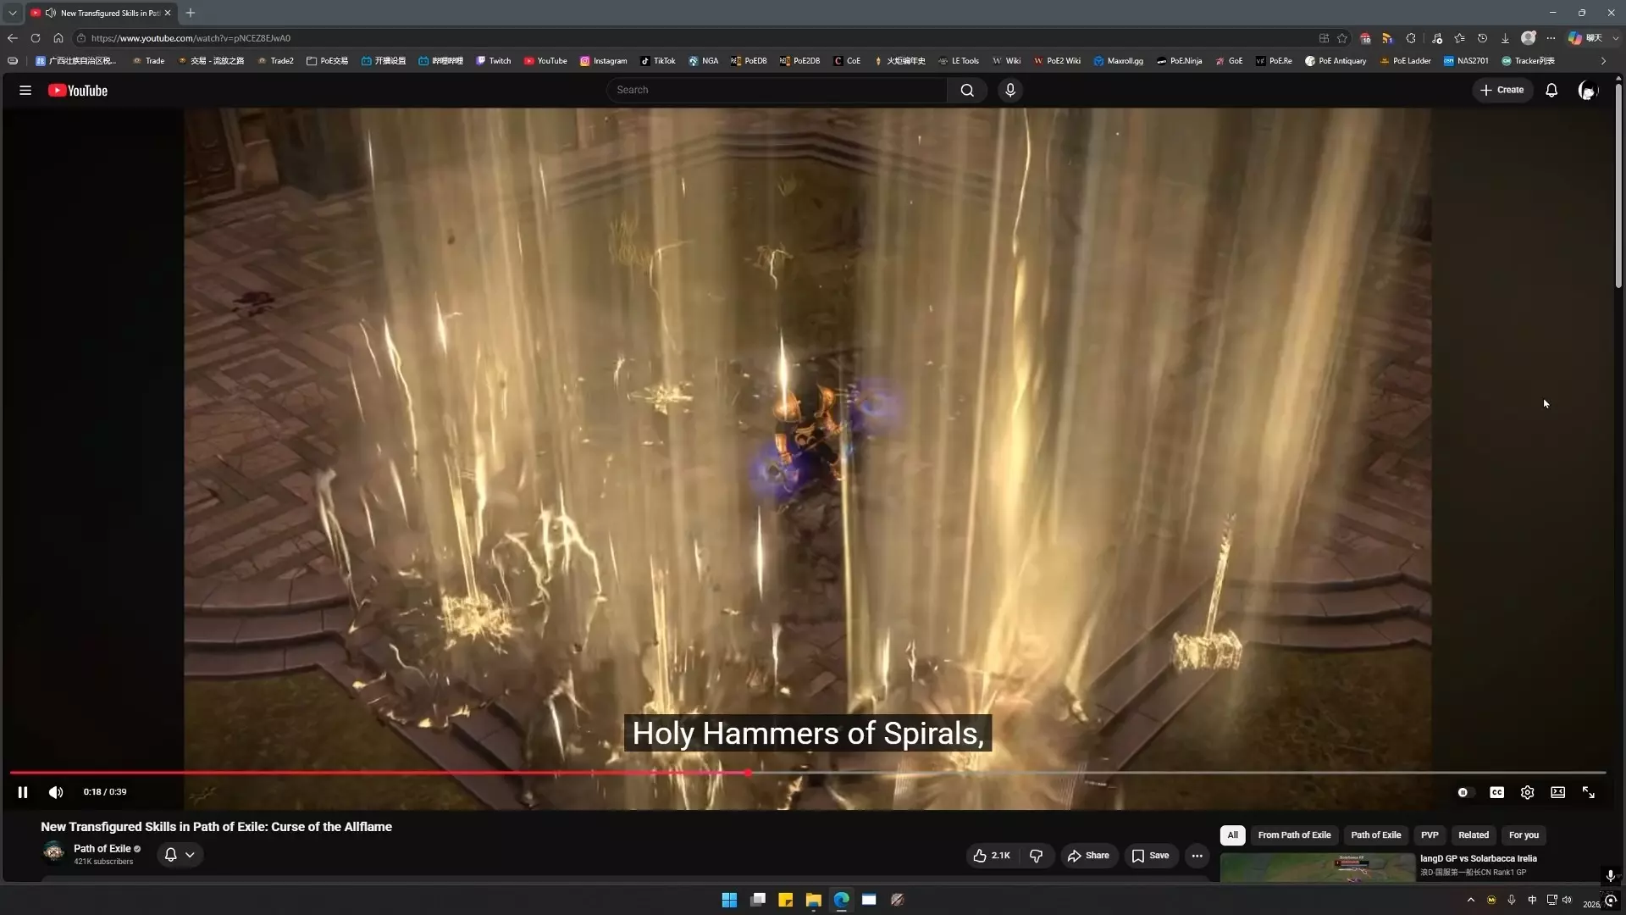Close the YouTube browser tab
Image resolution: width=1626 pixels, height=915 pixels.
pyautogui.click(x=168, y=13)
